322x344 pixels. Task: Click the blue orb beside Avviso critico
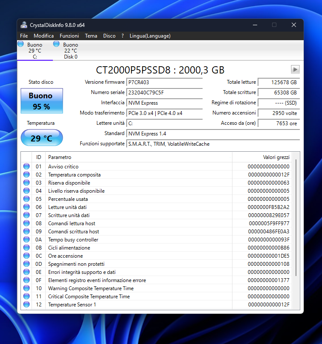(26, 166)
